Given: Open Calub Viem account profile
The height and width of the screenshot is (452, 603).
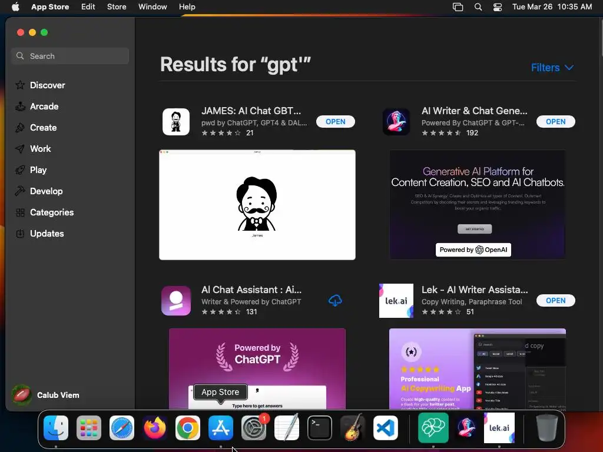Looking at the screenshot, I should pyautogui.click(x=45, y=395).
